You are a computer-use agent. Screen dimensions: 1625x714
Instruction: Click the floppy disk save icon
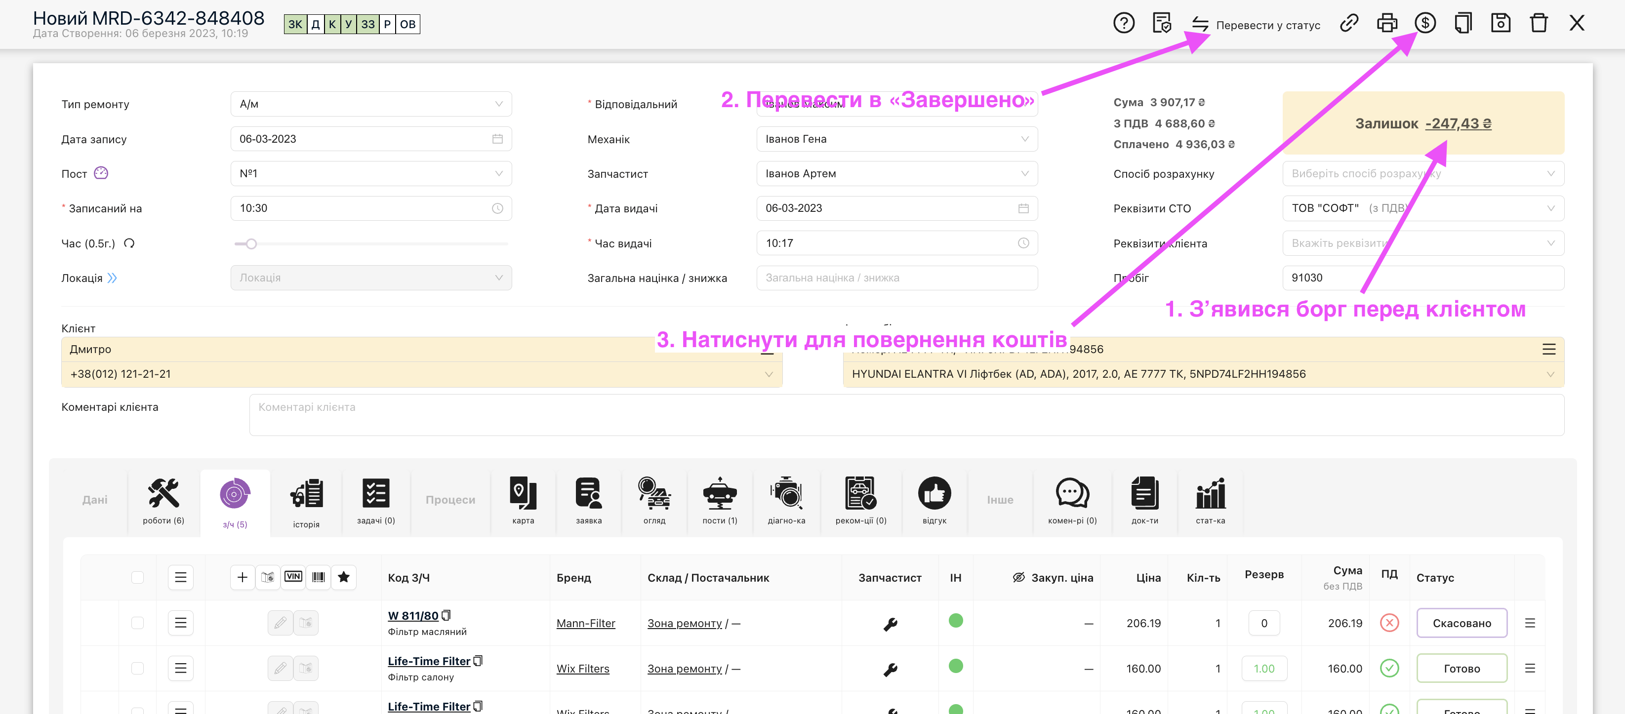pos(1500,23)
